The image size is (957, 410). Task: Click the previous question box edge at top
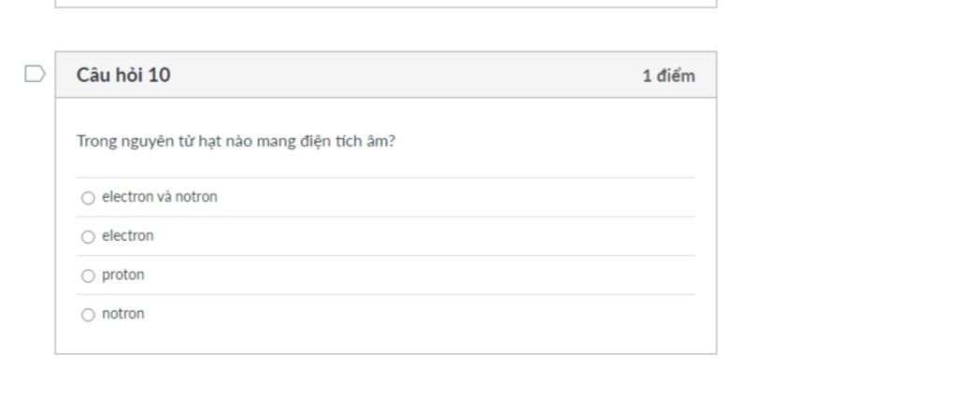[x=385, y=5]
